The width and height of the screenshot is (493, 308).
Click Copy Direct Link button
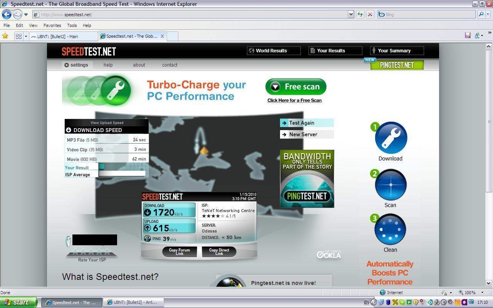[x=219, y=252]
